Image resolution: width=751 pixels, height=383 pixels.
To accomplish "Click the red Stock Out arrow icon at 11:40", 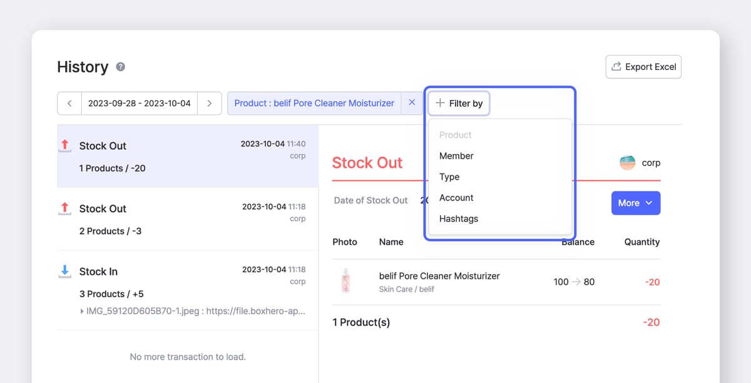I will point(64,146).
